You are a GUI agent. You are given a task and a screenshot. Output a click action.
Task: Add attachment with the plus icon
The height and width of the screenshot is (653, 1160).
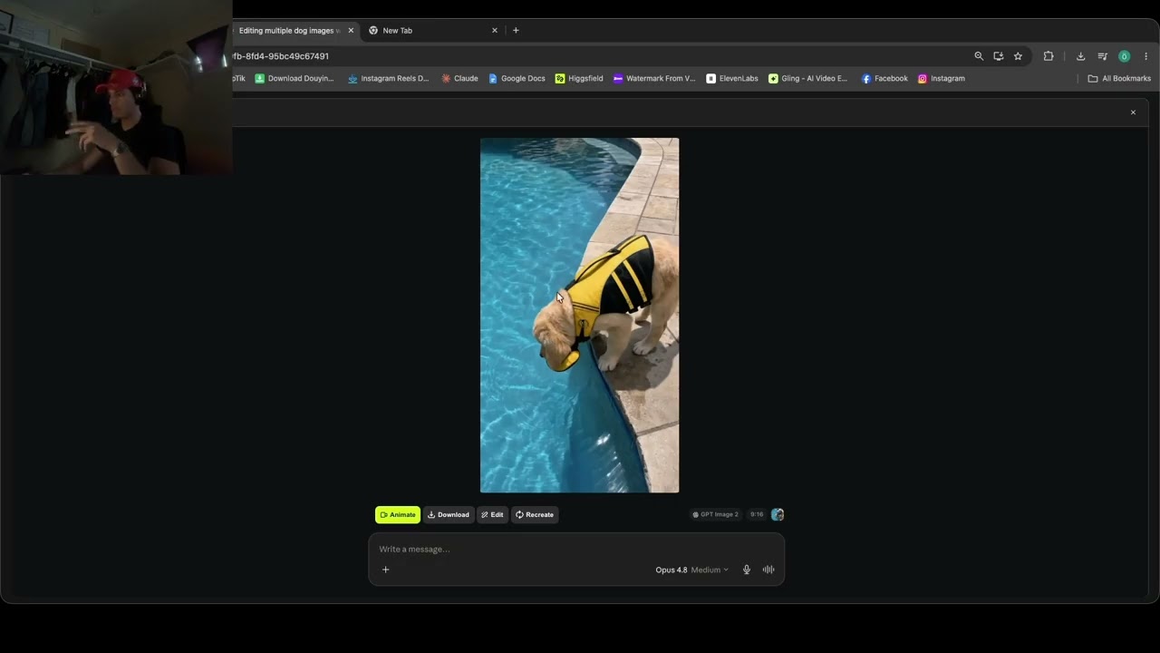point(385,570)
